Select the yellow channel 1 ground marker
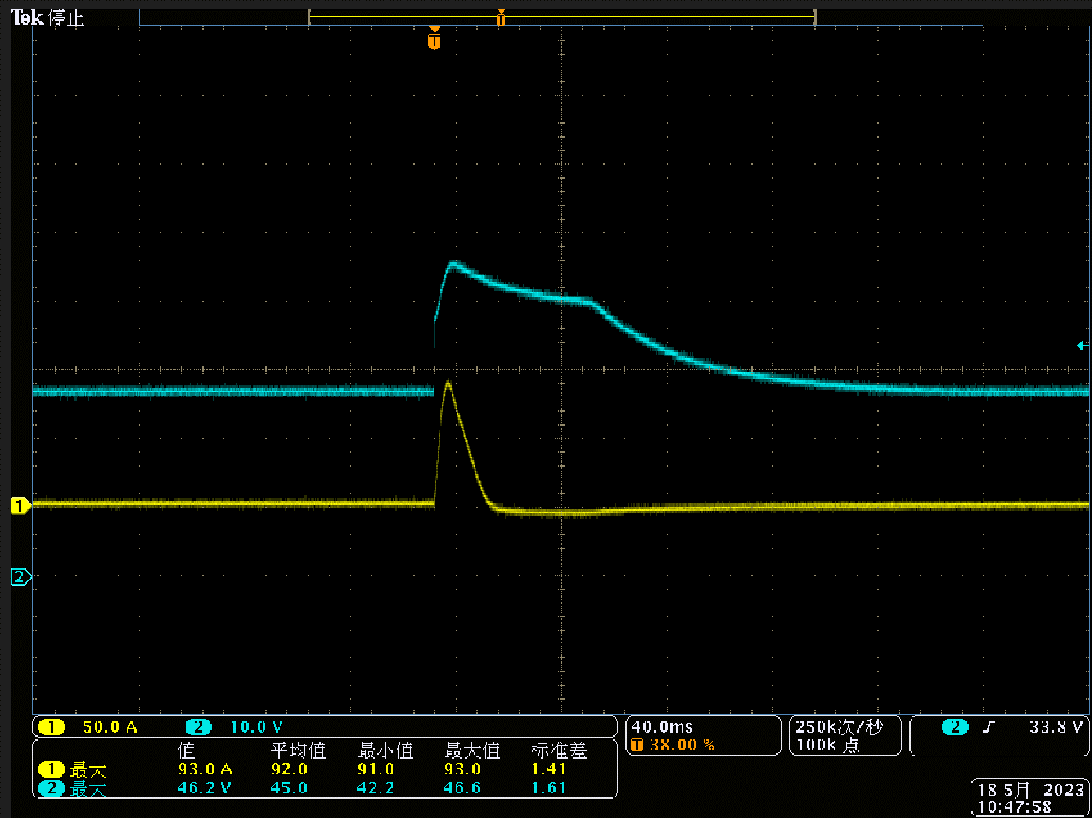The width and height of the screenshot is (1092, 818). pyautogui.click(x=20, y=506)
